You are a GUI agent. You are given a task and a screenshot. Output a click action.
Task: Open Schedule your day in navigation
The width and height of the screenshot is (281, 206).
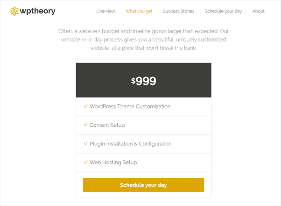[223, 11]
